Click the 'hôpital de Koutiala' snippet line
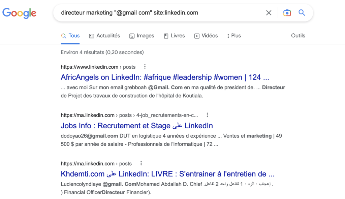The image size is (345, 199). coord(132,96)
